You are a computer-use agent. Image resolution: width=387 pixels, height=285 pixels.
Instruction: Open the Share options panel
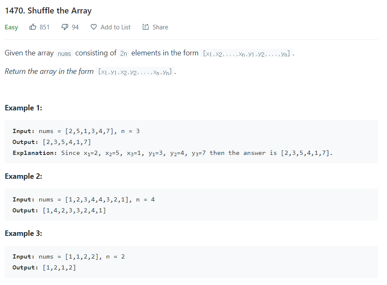point(155,27)
